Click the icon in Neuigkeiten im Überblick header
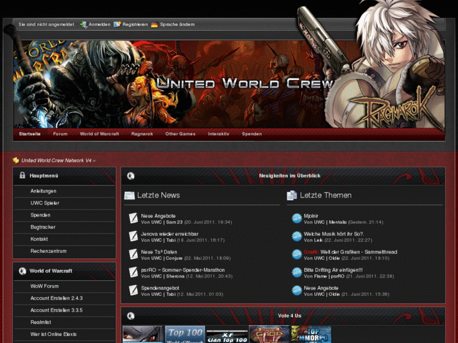The image size is (458, 343). [130, 176]
